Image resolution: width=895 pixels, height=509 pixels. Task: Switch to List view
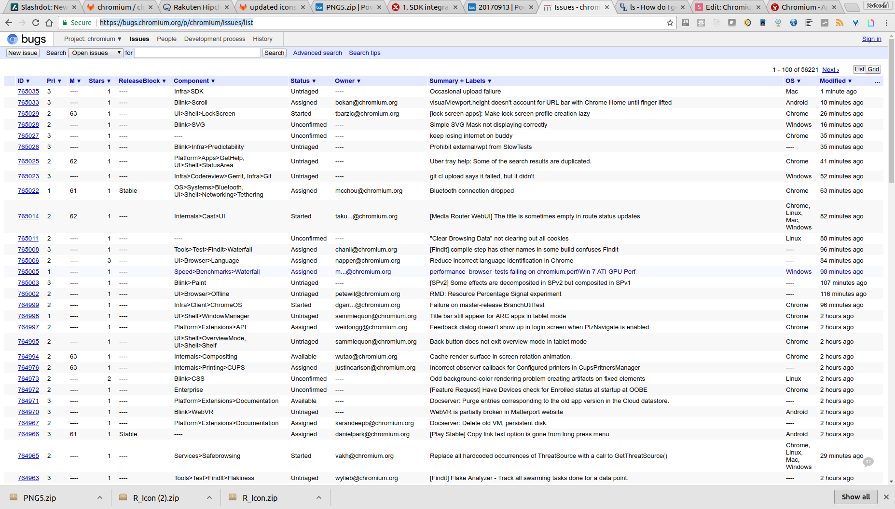[x=860, y=69]
